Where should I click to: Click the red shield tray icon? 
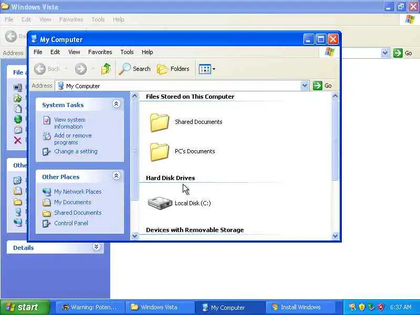pyautogui.click(x=381, y=307)
